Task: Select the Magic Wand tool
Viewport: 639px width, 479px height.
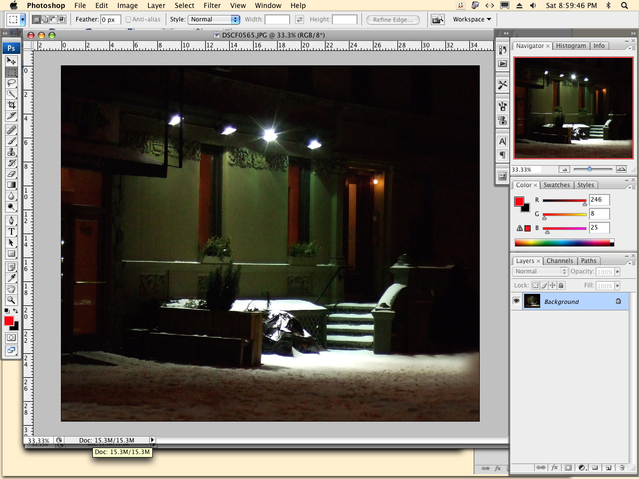Action: (x=11, y=94)
